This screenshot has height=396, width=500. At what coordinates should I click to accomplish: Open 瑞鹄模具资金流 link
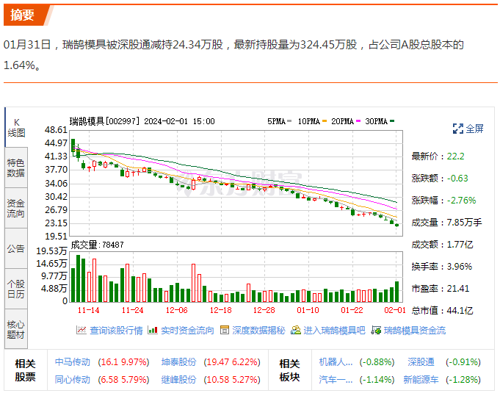click(x=415, y=331)
